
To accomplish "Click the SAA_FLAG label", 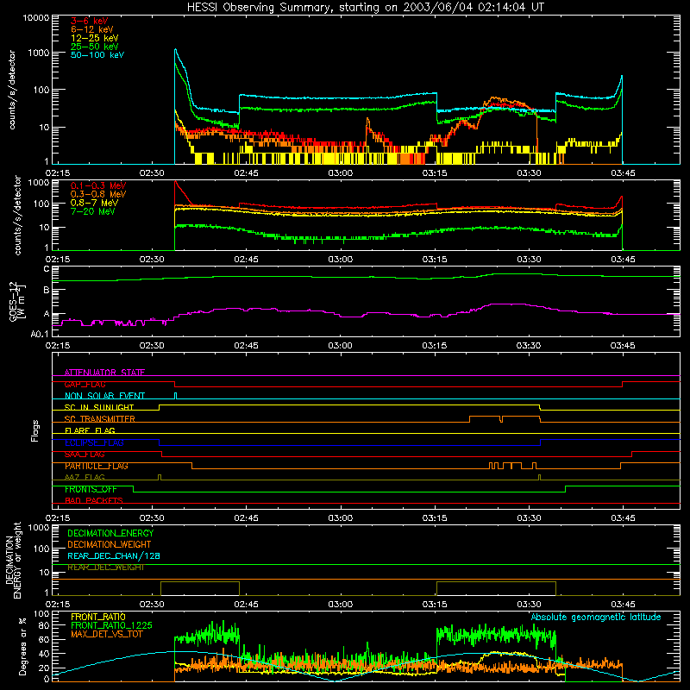I will [85, 455].
